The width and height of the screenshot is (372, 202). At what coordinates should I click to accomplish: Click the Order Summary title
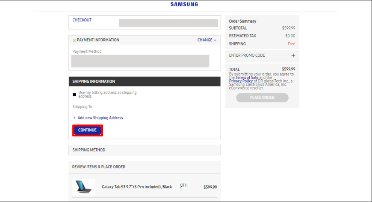click(x=242, y=21)
